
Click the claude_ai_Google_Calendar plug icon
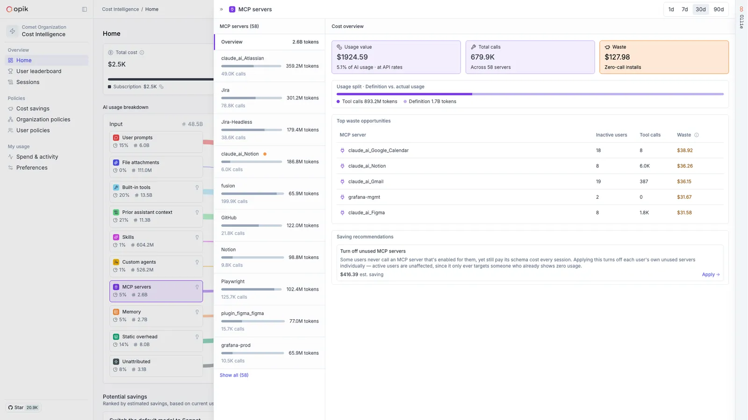point(343,151)
